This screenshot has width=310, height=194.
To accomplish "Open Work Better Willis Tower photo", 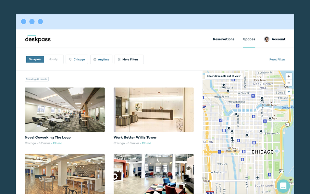I will click(x=154, y=110).
